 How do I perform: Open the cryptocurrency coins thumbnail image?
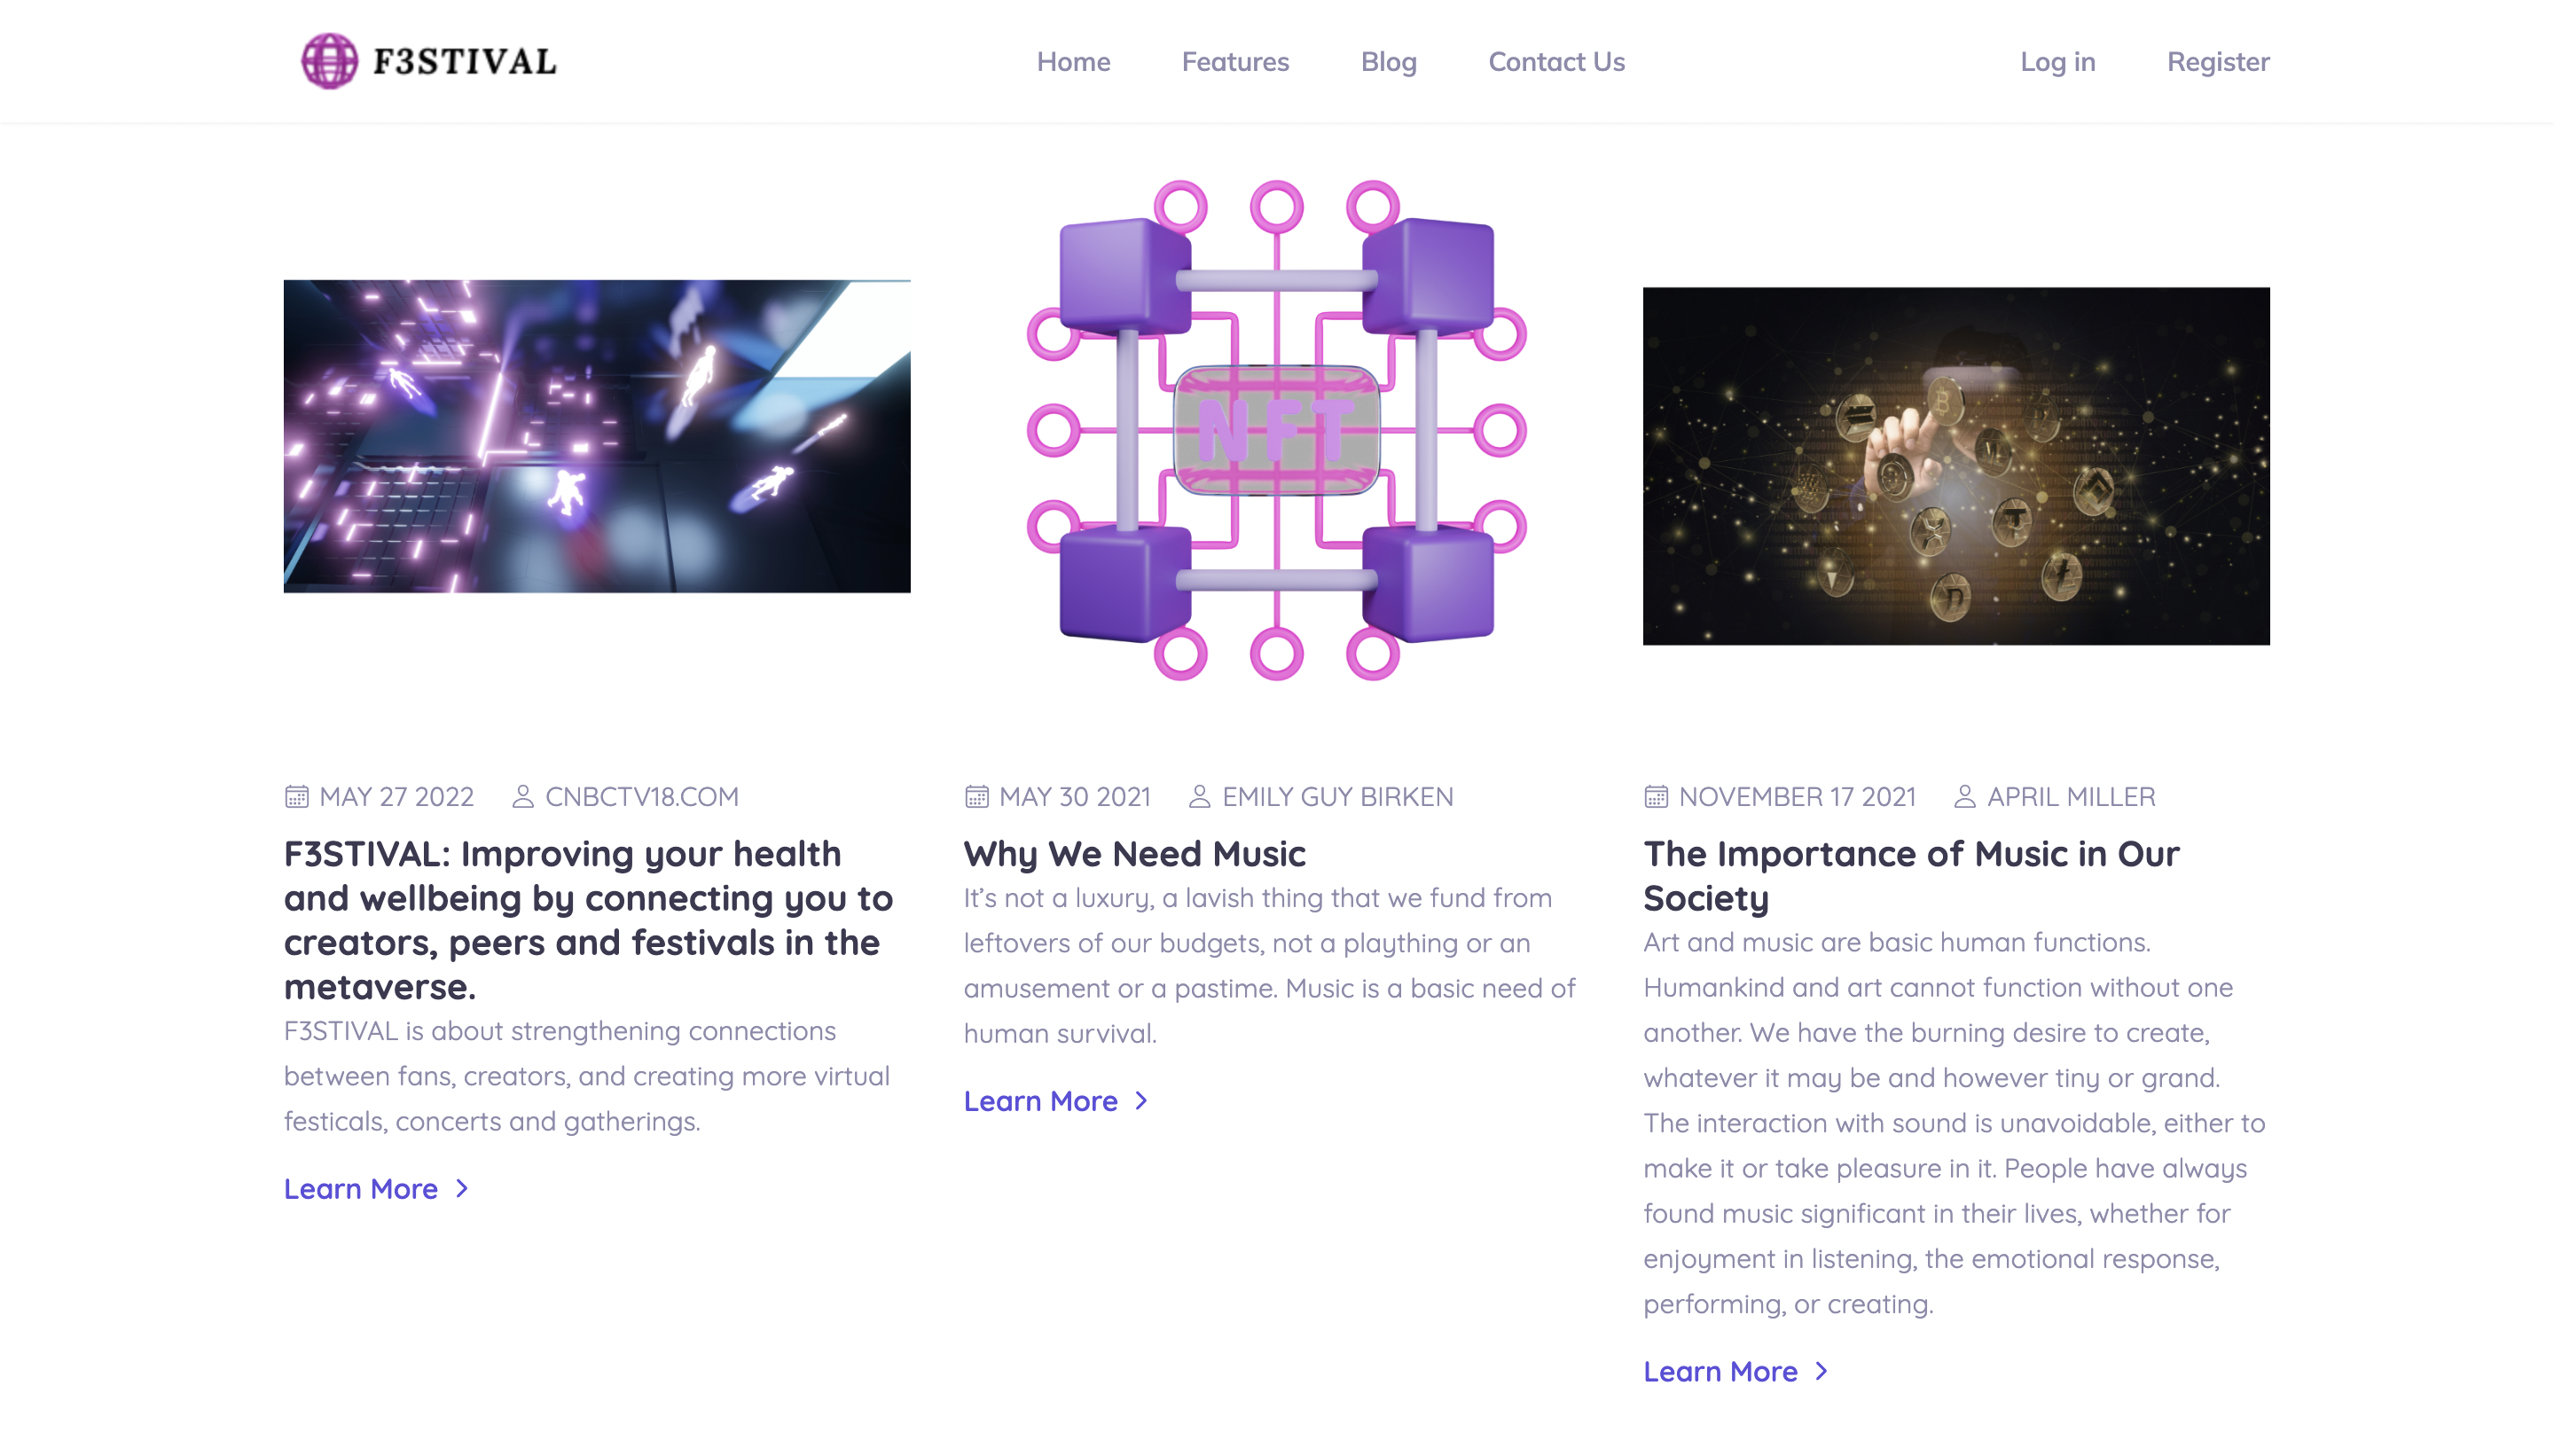[1955, 465]
